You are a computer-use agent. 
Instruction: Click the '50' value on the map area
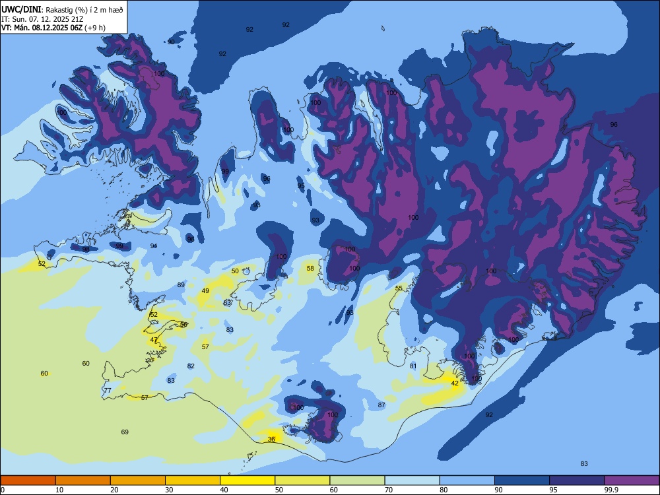235,271
